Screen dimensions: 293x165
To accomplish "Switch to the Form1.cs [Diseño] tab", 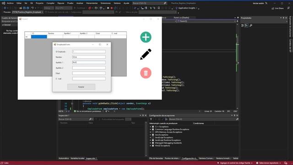I will (181, 17).
